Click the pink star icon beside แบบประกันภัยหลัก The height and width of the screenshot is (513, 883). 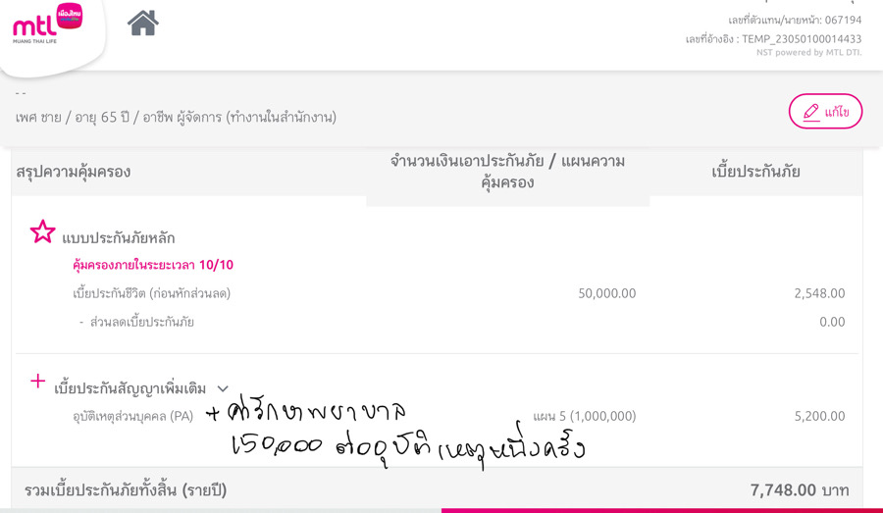43,231
